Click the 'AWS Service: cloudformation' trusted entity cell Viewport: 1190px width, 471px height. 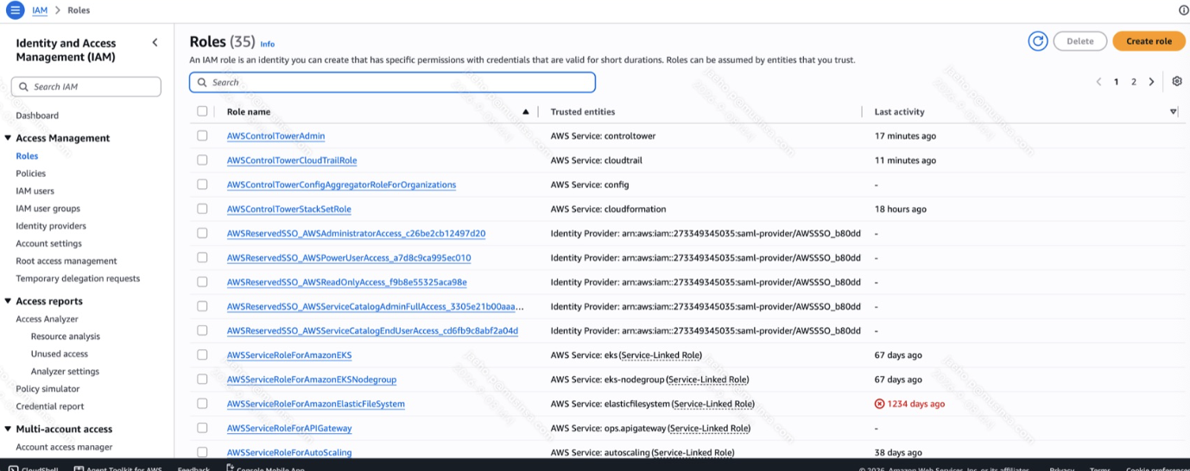pos(608,209)
